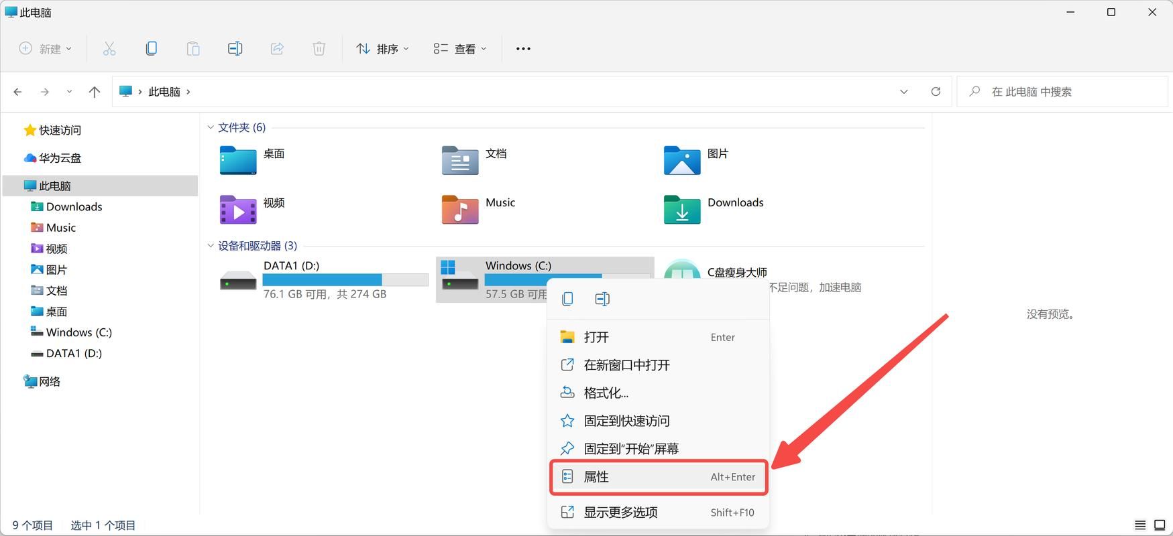
Task: Go up one level with up arrow
Action: (95, 92)
